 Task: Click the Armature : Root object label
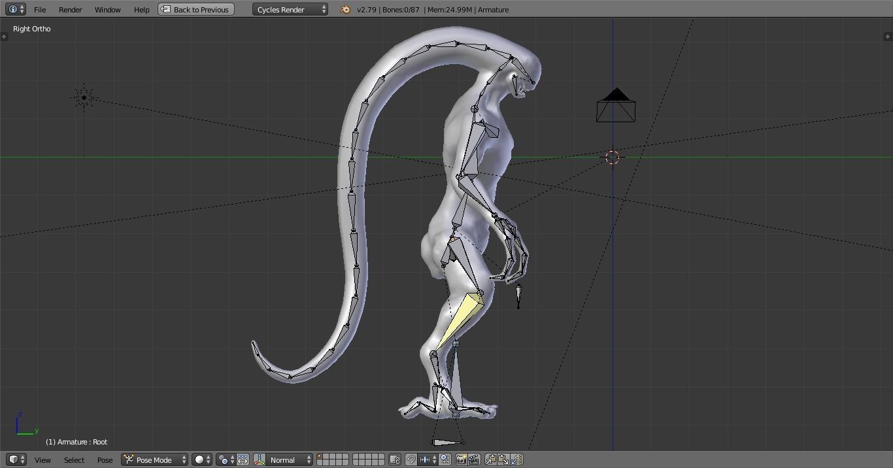pos(76,442)
